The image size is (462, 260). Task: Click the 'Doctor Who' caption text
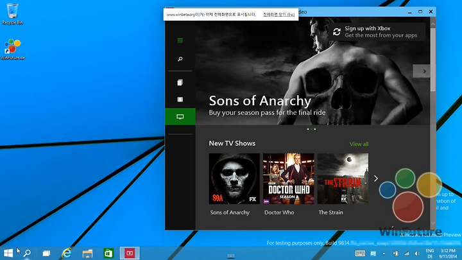279,212
